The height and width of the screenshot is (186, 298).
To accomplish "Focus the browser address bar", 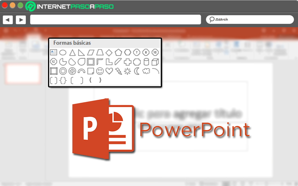I will (x=115, y=20).
